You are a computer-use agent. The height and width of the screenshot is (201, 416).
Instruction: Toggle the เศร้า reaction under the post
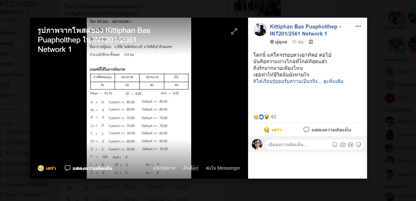pyautogui.click(x=273, y=130)
